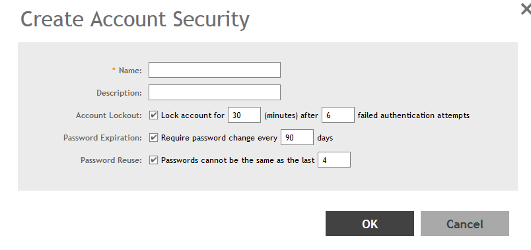Uncheck the Password Expiration checkbox
The height and width of the screenshot is (250, 531).
tap(153, 137)
